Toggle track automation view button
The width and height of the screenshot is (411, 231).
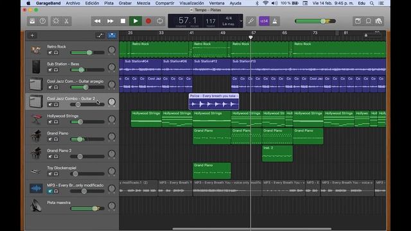coord(100,35)
